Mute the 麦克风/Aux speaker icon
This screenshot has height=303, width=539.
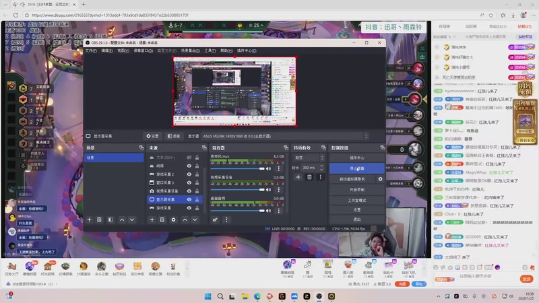tap(268, 169)
